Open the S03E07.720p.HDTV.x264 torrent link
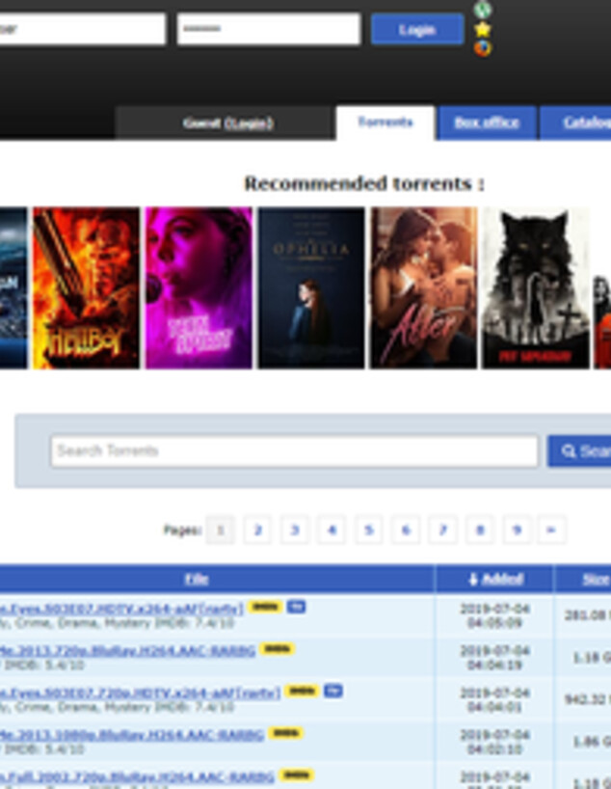This screenshot has height=789, width=611. point(141,693)
